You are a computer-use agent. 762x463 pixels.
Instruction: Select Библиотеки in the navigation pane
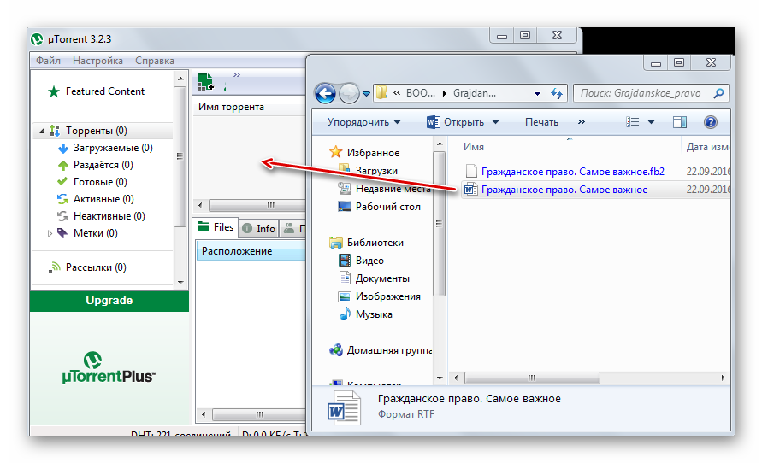pos(366,243)
